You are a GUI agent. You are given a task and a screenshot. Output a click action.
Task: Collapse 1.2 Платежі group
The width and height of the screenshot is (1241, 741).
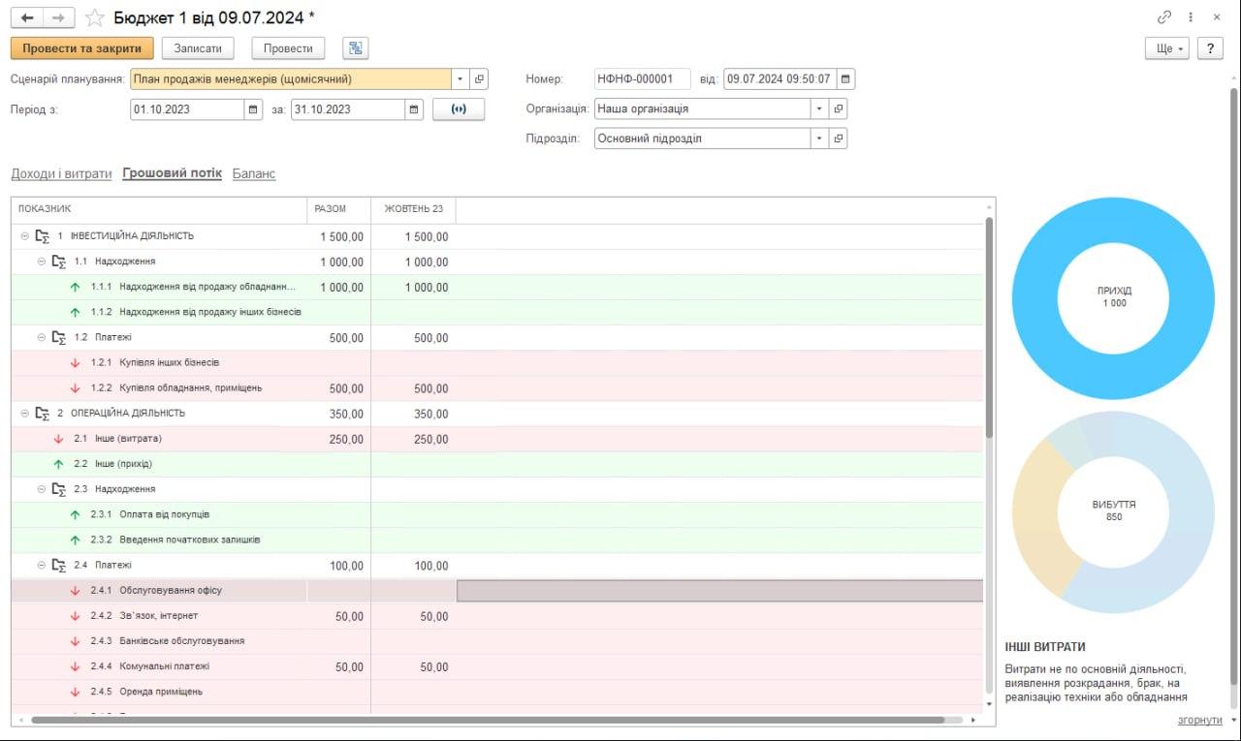point(41,337)
